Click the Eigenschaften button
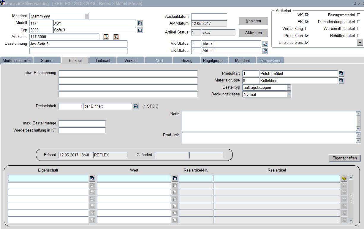 (x=344, y=158)
